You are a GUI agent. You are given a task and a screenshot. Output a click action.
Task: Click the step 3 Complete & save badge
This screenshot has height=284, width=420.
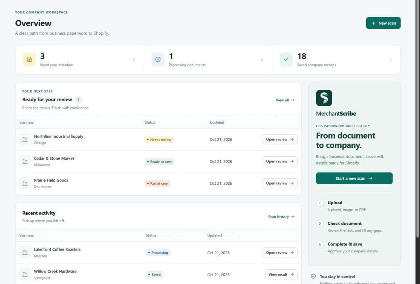[320, 244]
